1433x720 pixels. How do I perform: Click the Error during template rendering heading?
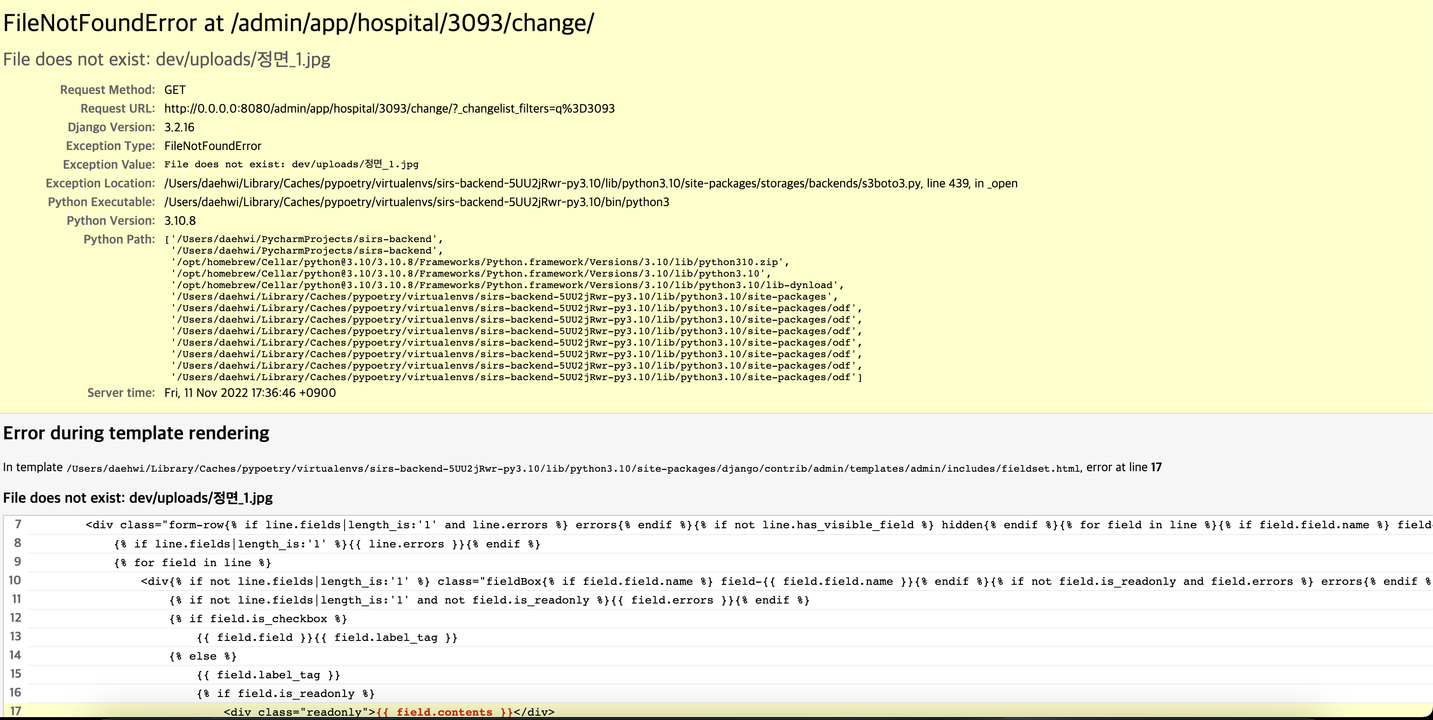click(136, 433)
